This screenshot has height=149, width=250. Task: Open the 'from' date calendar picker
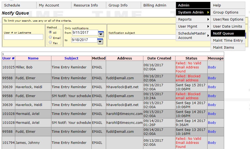point(101,34)
